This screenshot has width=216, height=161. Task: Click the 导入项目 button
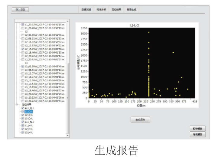[20, 10]
